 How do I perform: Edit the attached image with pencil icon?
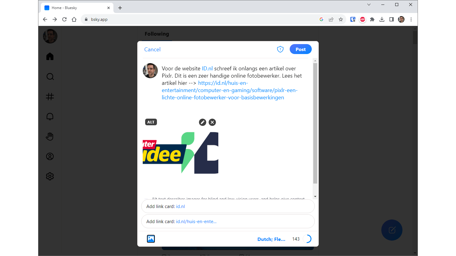pyautogui.click(x=203, y=122)
